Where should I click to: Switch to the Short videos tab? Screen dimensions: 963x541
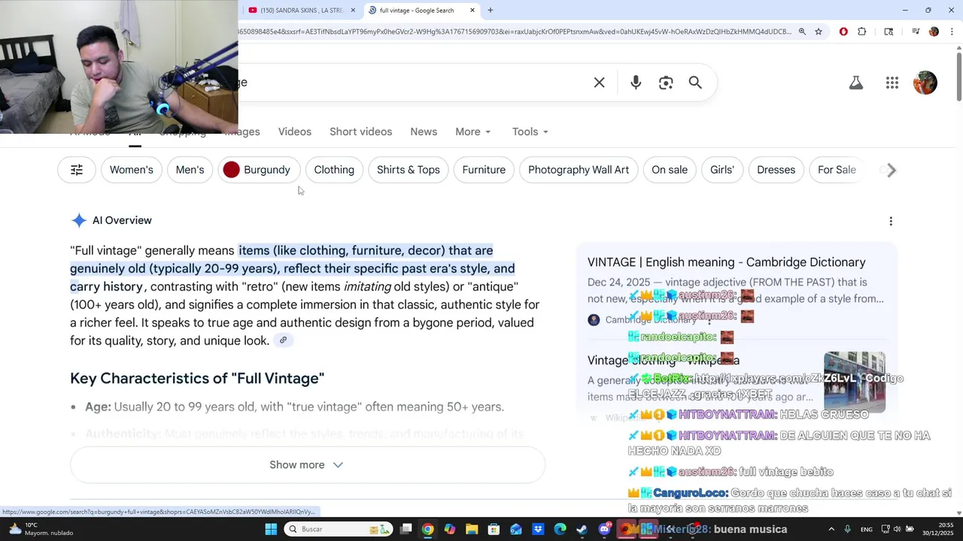360,131
